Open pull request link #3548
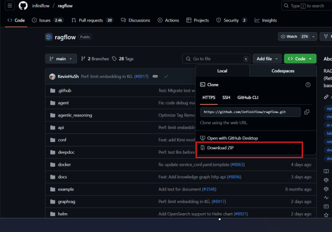Viewport: 332px width, 232px height. click(x=209, y=189)
